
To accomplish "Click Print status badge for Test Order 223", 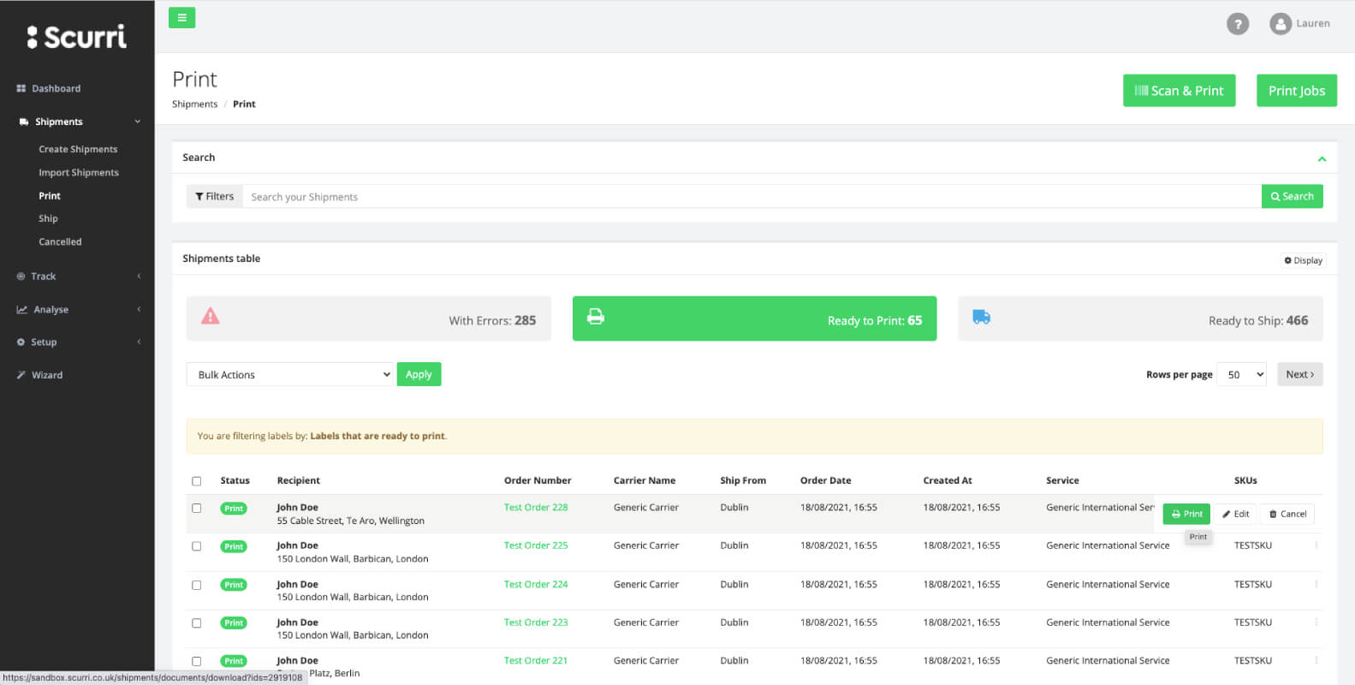I will coord(234,622).
